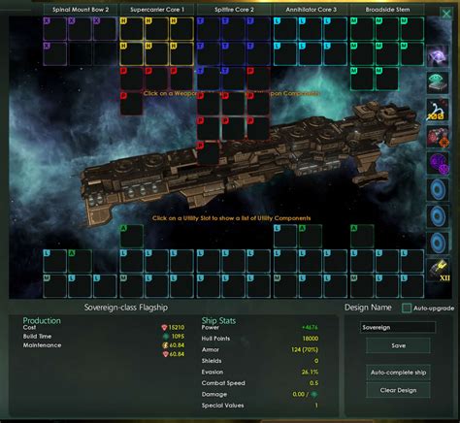The image size is (460, 423).
Task: Select the bottom single P slot under Spitfire Core
Action: coord(209,153)
